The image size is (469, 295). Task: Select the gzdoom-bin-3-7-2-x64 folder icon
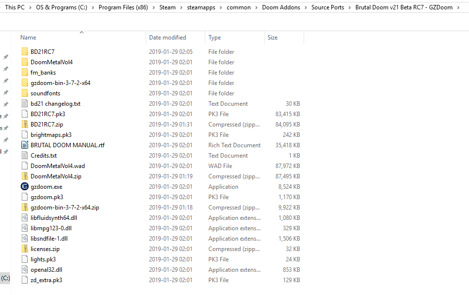click(x=25, y=83)
